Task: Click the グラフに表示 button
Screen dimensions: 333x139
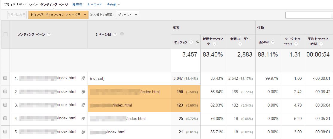Action: (x=17, y=15)
